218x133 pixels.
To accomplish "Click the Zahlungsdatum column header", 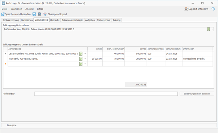I will click(x=174, y=49).
